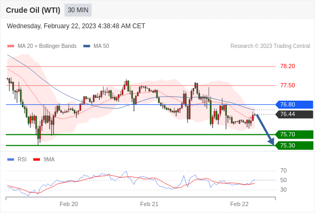The width and height of the screenshot is (315, 213).
Task: Click the Crude Oil (WTI) title
Action: pos(33,10)
